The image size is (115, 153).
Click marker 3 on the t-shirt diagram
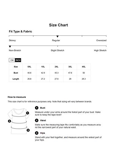[28, 130]
